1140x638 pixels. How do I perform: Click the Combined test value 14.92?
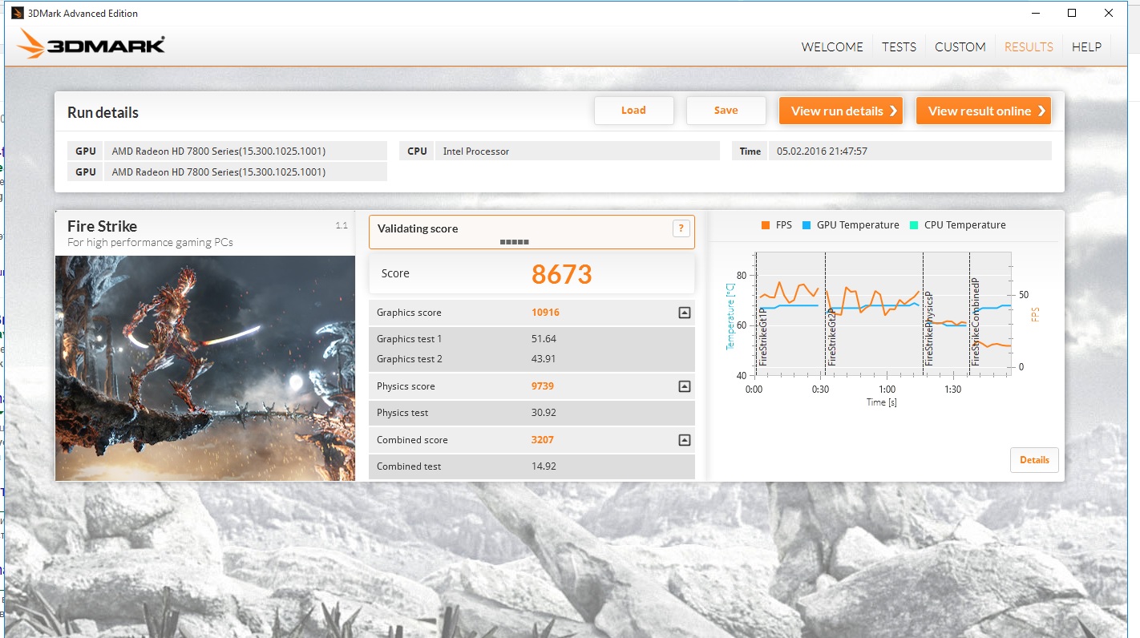coord(544,466)
